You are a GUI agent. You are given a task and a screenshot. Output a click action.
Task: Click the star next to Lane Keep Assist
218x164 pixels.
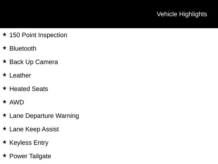coord(4,129)
